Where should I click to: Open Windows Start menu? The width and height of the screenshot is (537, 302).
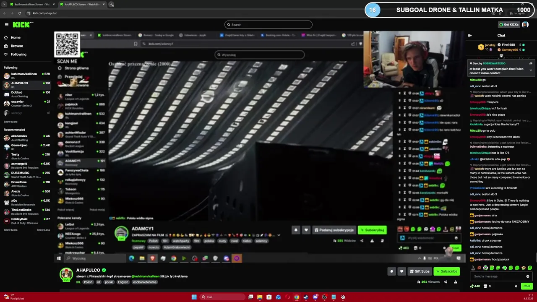[x=194, y=297]
